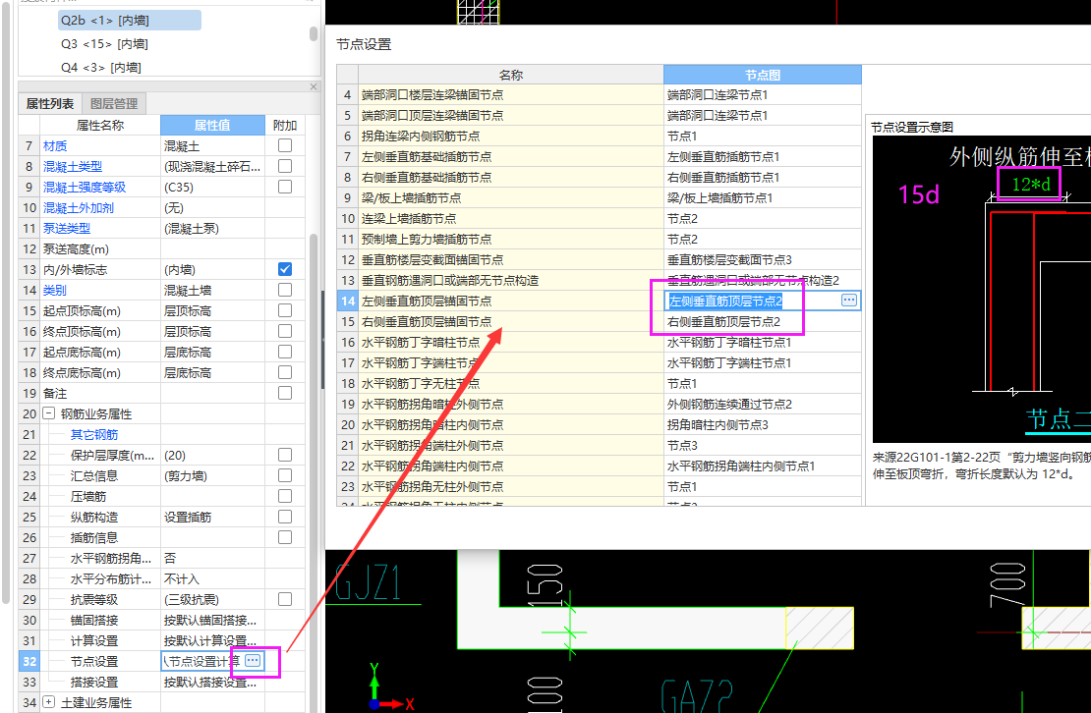The image size is (1091, 713).
Task: Toggle 终点顶标高 attach checkbox
Action: tap(285, 331)
